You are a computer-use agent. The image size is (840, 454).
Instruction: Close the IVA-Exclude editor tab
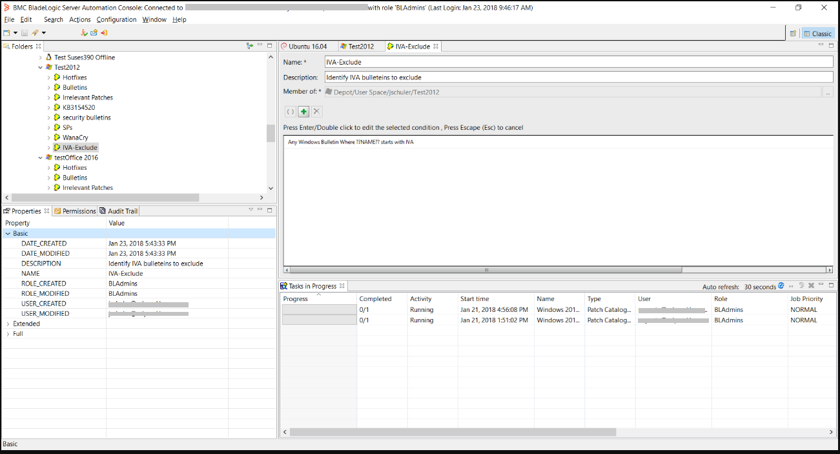(436, 46)
